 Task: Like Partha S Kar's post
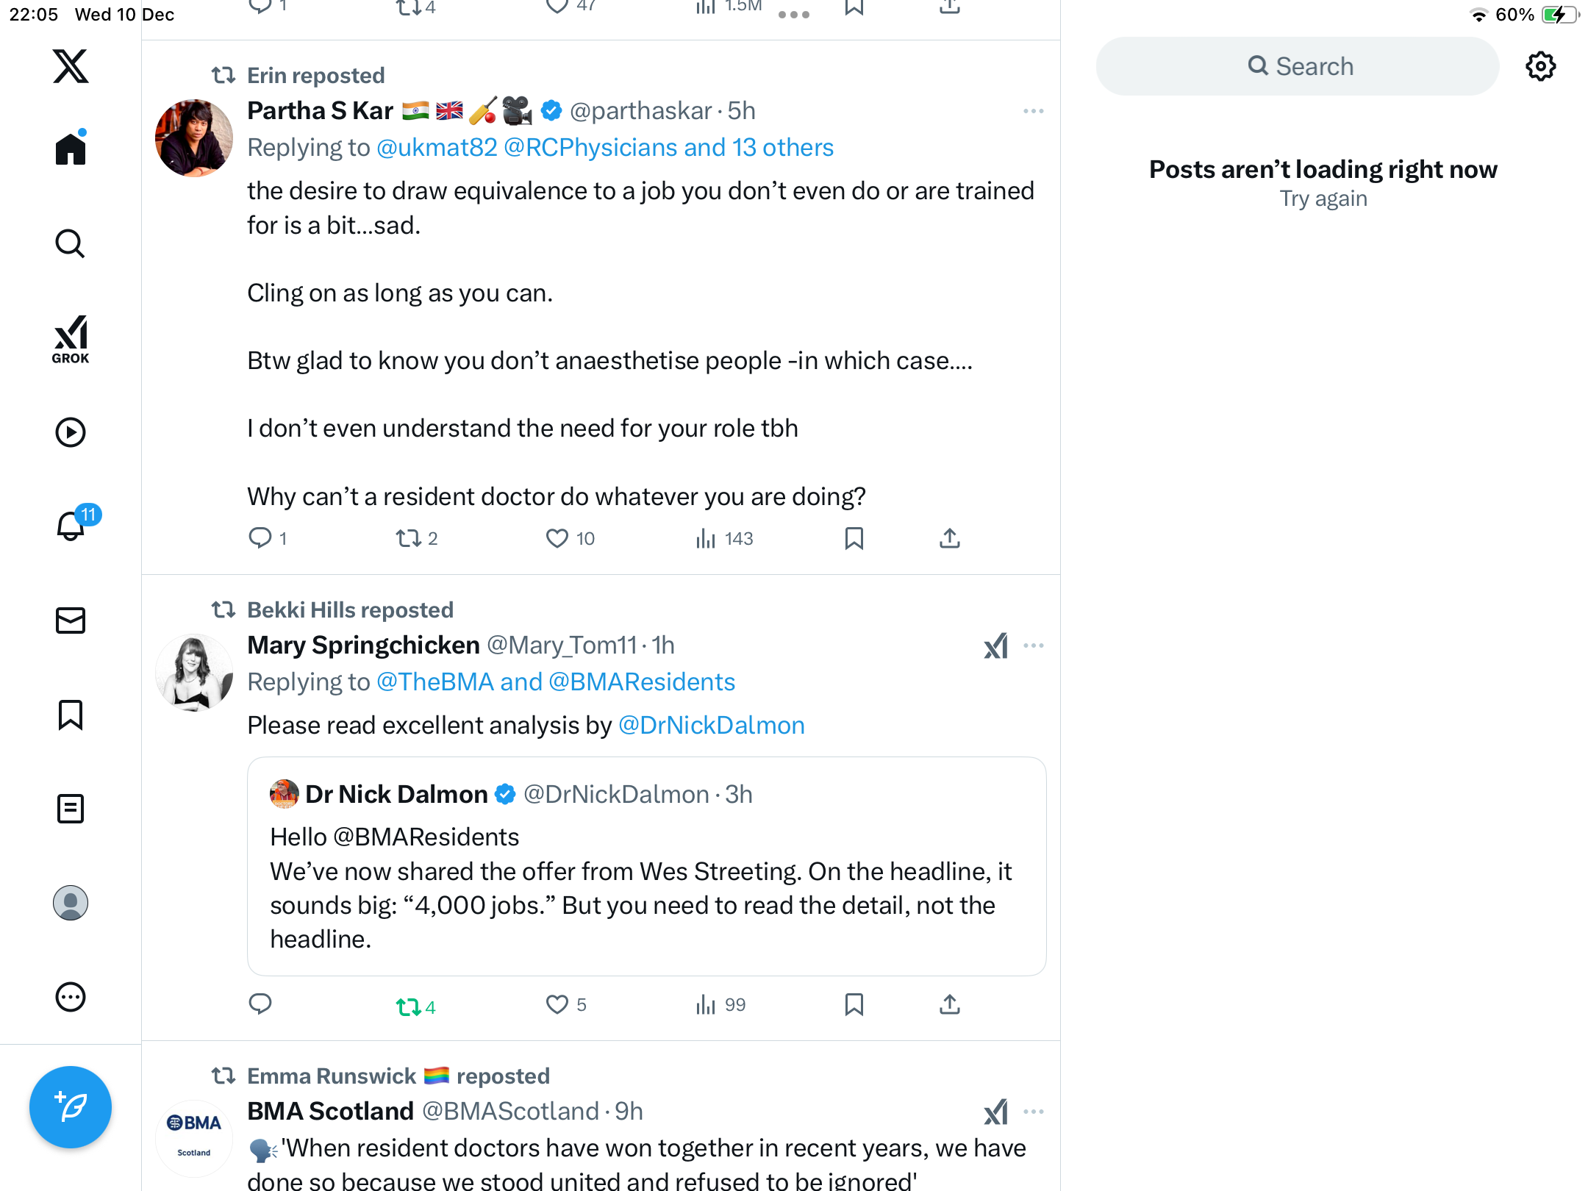557,539
